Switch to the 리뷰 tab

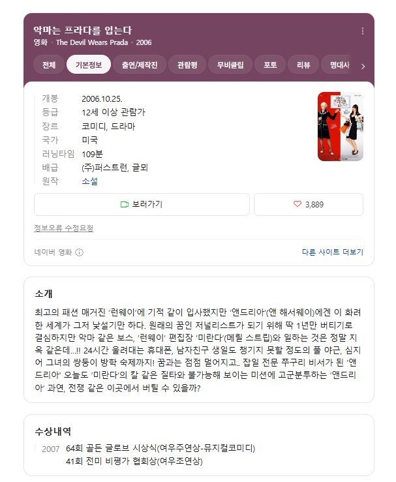(303, 65)
